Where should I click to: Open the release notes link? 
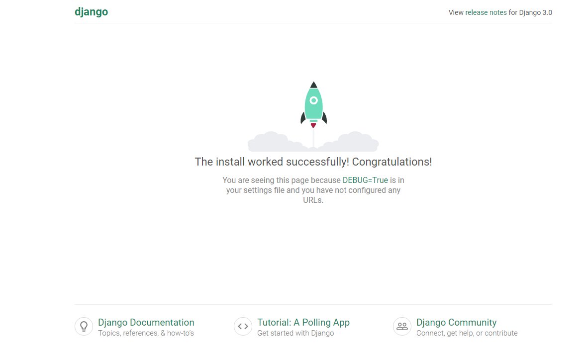(486, 12)
